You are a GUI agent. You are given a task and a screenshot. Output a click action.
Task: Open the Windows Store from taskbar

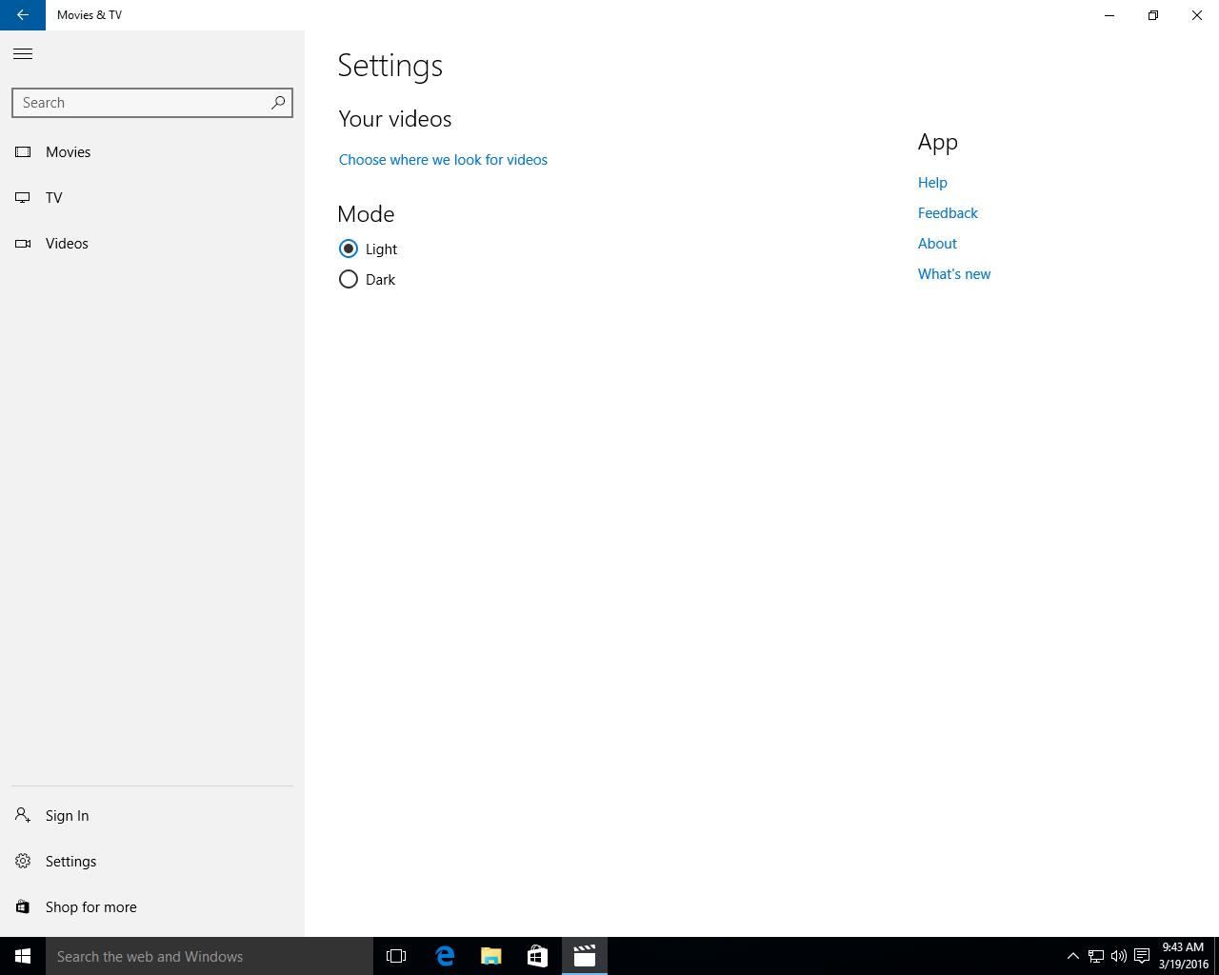pyautogui.click(x=537, y=956)
